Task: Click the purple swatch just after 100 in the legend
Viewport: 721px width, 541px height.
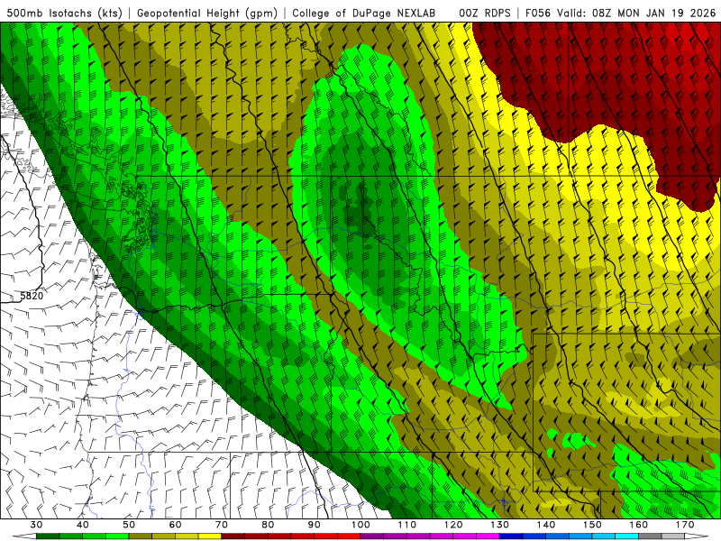Action: pos(372,536)
